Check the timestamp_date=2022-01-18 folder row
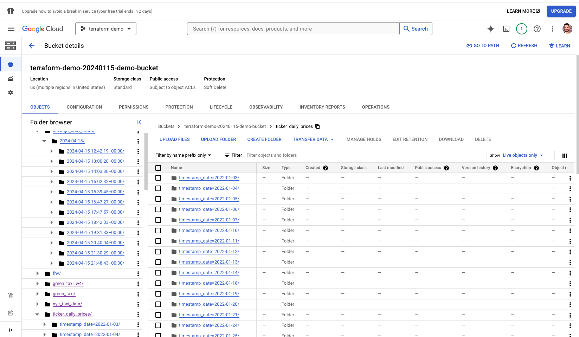Image resolution: width=579 pixels, height=337 pixels. coord(158,283)
